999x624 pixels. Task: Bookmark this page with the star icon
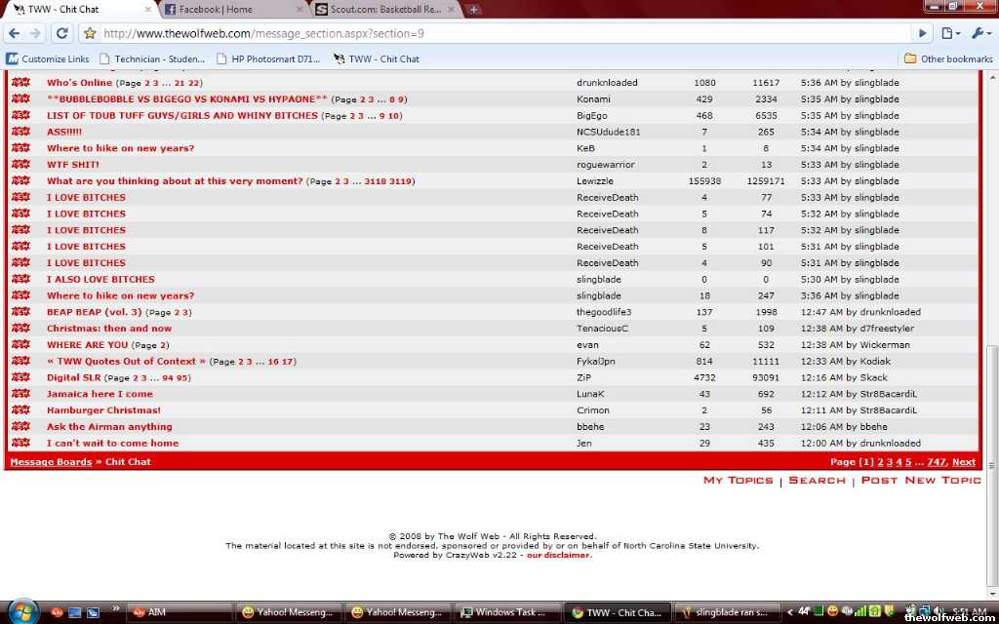tap(90, 33)
